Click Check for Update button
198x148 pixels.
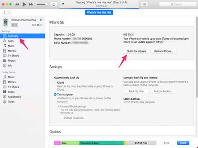(136, 51)
